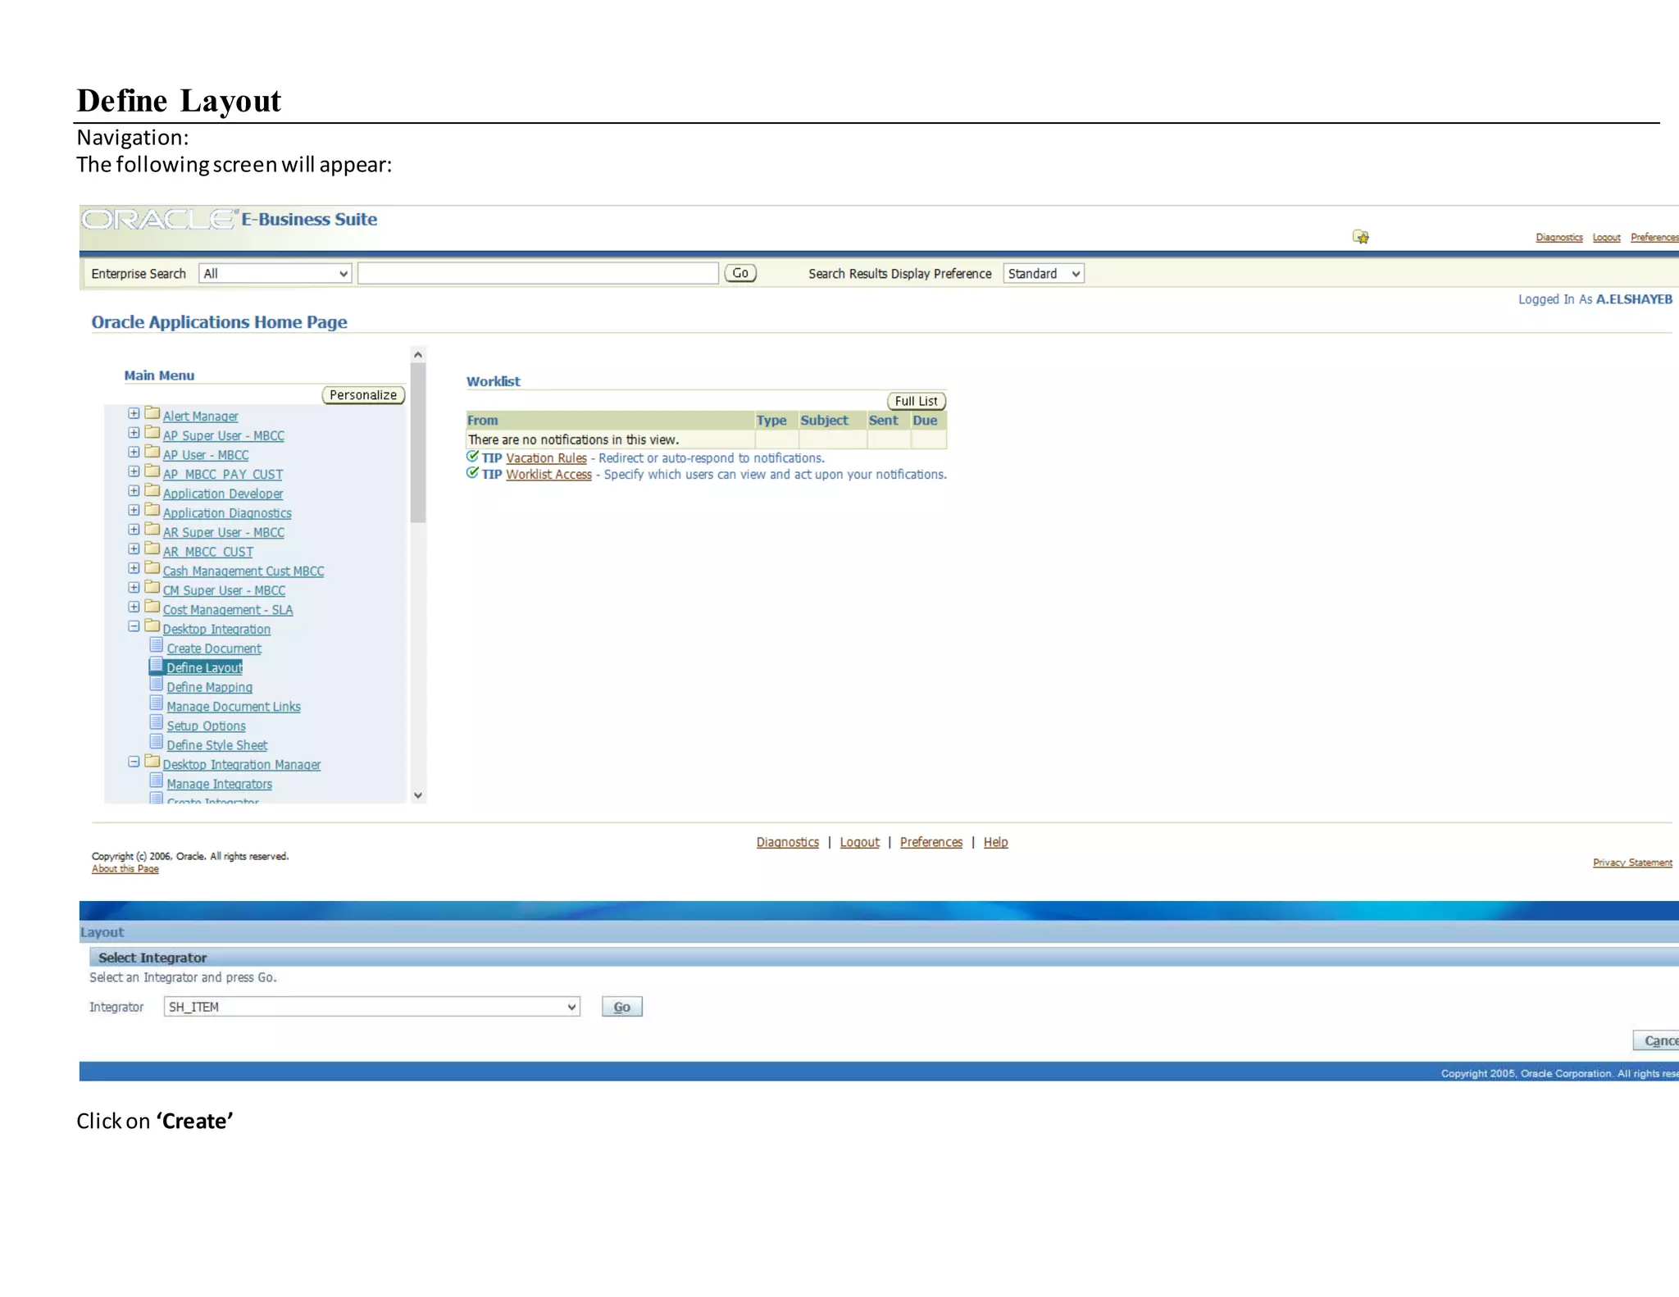Click the Define Mapping page icon

tap(157, 685)
